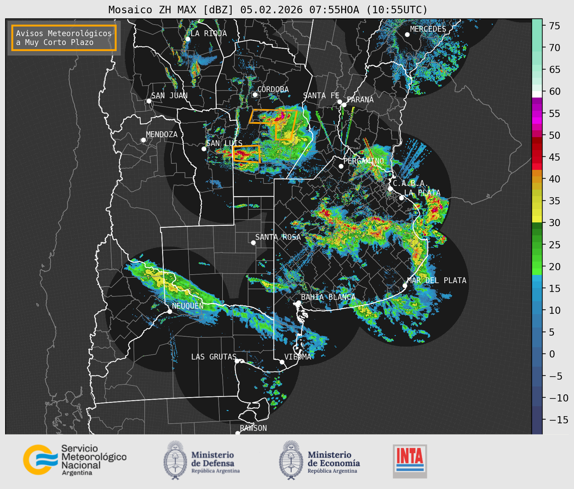
Task: Click the white 60 dBZ color band
Action: (x=537, y=94)
